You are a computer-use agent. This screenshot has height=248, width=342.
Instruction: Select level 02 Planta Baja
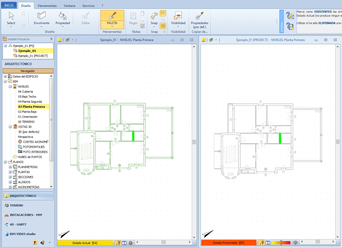point(27,112)
